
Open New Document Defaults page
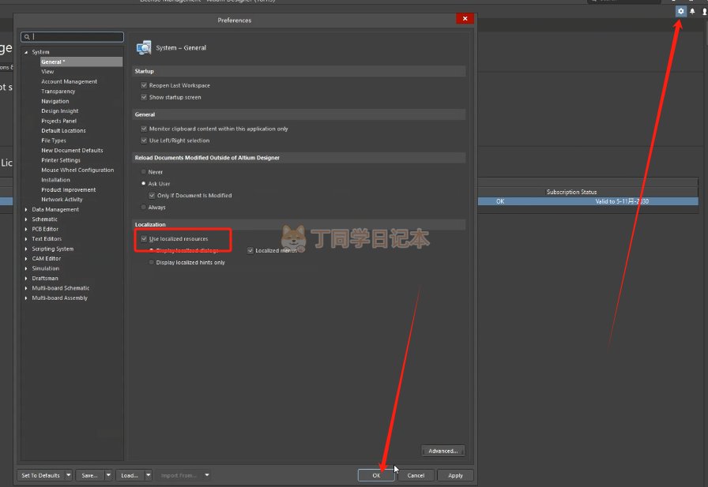click(72, 151)
